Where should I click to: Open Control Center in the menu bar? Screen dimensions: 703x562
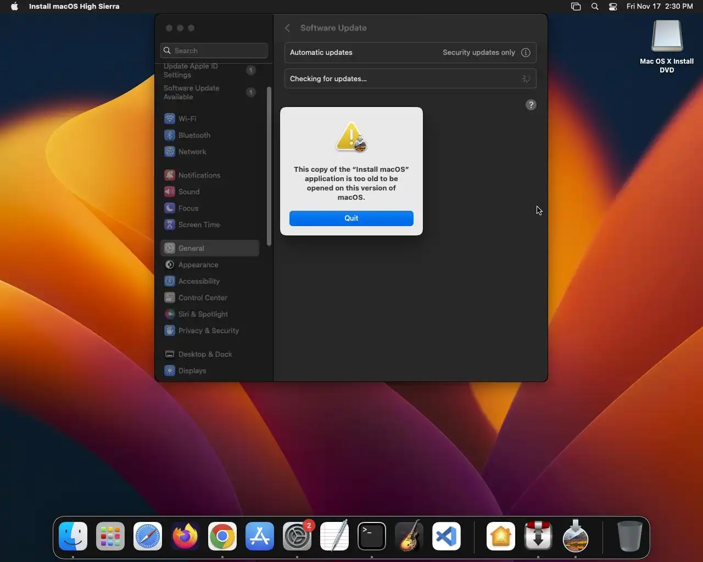click(x=613, y=7)
